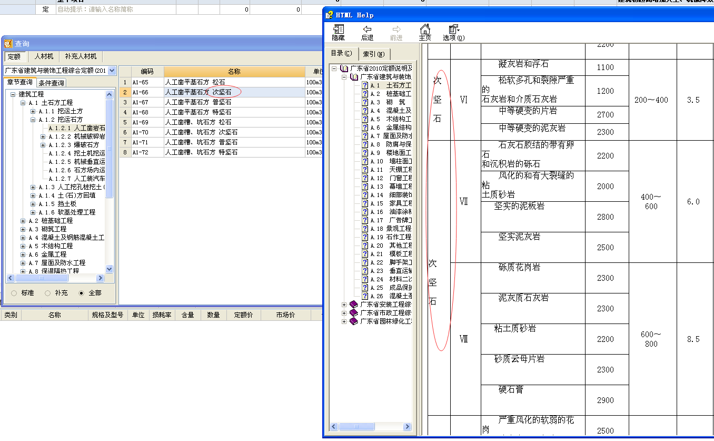The width and height of the screenshot is (714, 441).
Task: Select tree item A.1.2.4 挖土机挖运
Action: coord(77,153)
